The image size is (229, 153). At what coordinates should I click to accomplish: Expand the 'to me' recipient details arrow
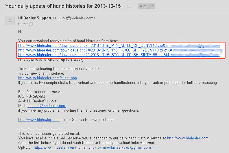(31, 24)
